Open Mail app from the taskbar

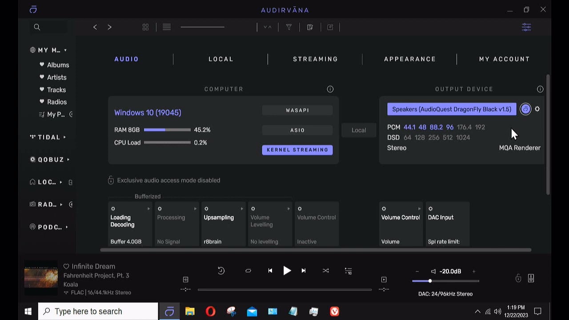click(252, 312)
